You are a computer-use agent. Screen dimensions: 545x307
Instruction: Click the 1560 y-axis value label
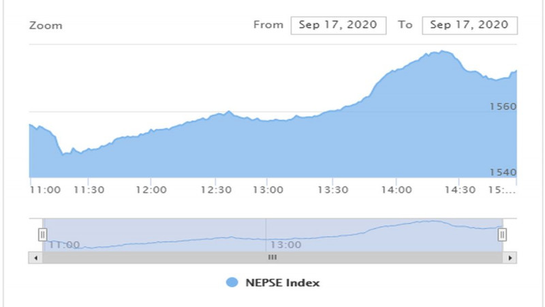tap(503, 106)
